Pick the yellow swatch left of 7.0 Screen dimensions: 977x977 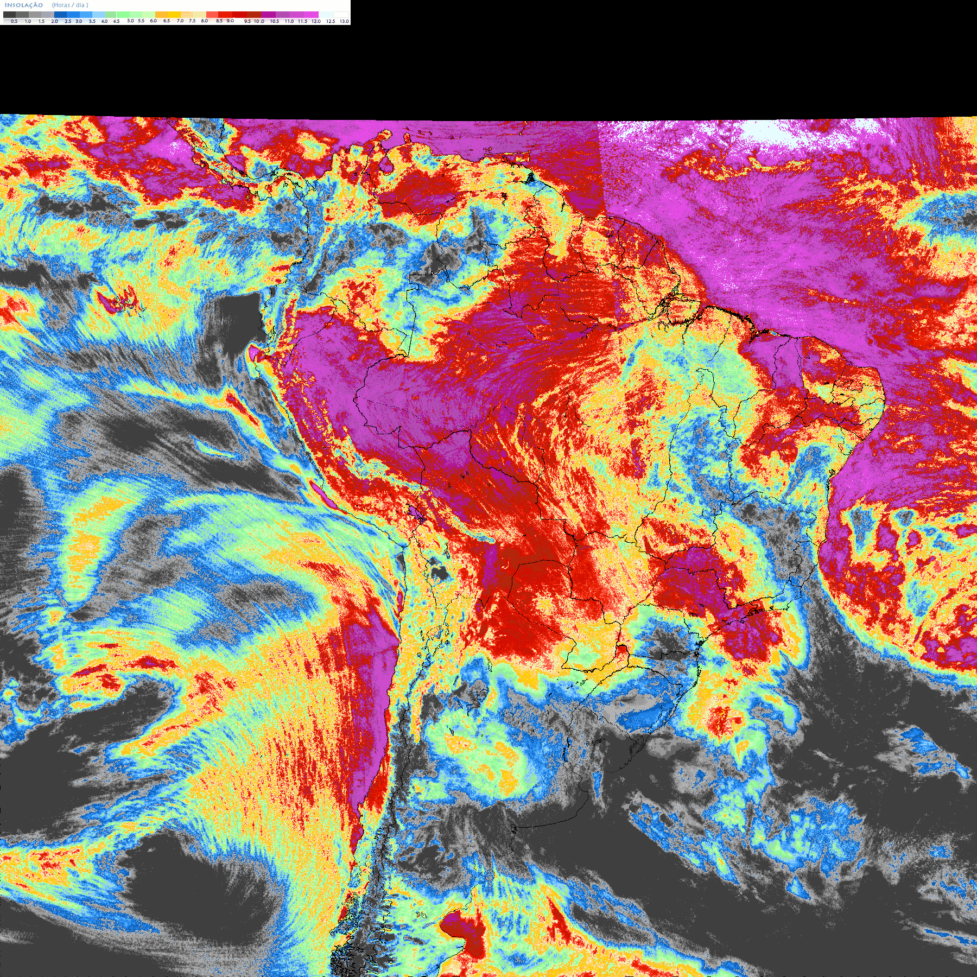pos(174,15)
